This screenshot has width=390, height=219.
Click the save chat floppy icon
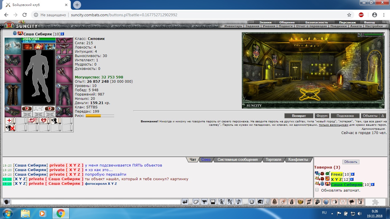tap(213, 202)
